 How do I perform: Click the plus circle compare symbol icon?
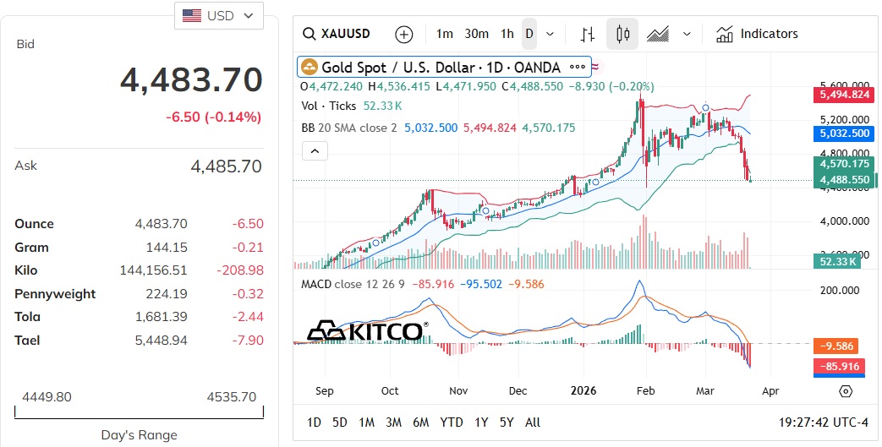click(404, 35)
